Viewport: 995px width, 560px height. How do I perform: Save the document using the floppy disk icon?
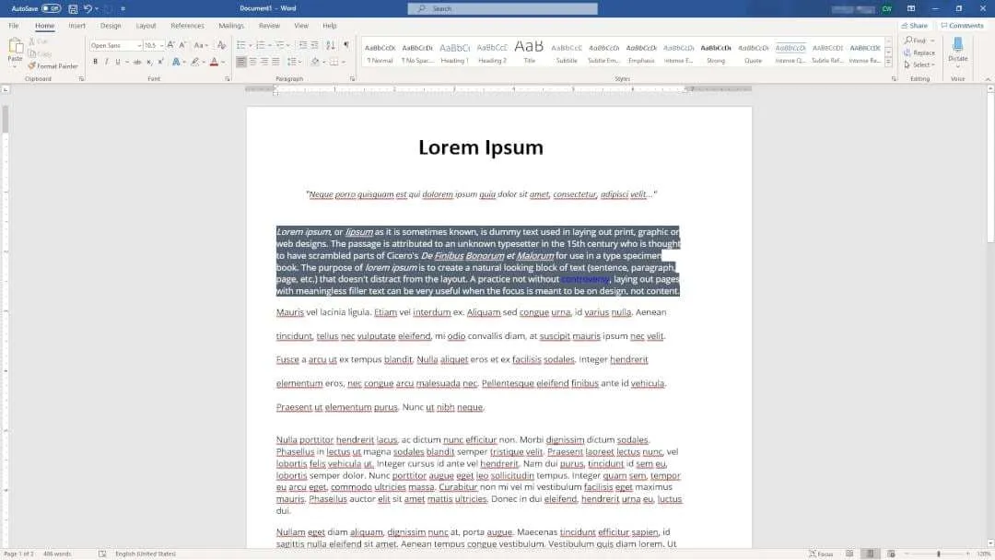coord(73,9)
